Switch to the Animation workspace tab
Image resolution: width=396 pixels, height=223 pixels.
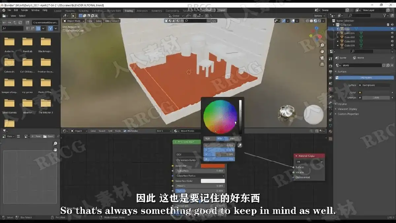click(142, 11)
